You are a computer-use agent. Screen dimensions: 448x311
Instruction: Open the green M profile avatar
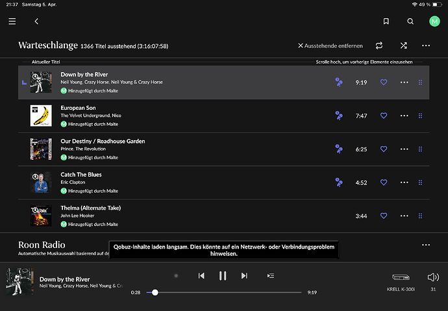[434, 21]
